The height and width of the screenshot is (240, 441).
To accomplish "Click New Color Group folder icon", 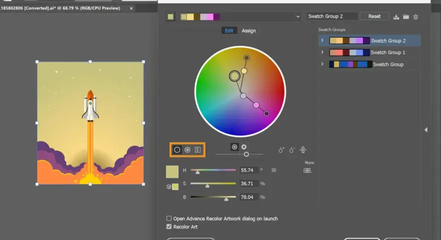I will [x=406, y=17].
